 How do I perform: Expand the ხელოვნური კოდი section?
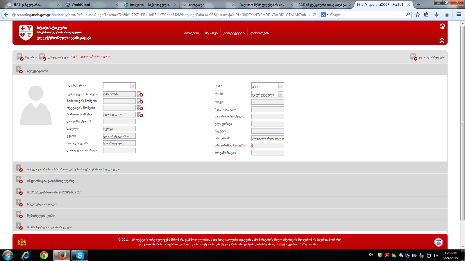coord(19,203)
